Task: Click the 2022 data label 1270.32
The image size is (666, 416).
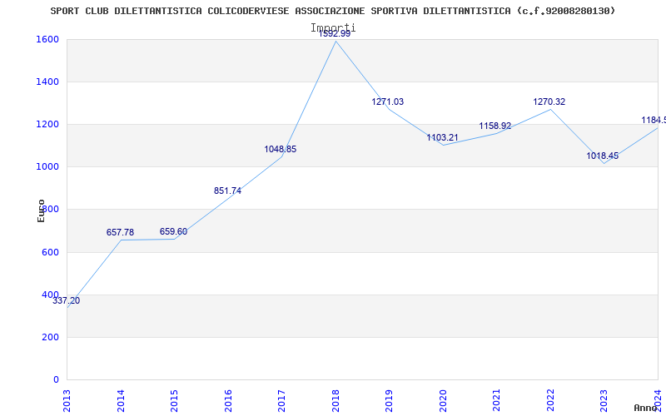Action: click(549, 102)
